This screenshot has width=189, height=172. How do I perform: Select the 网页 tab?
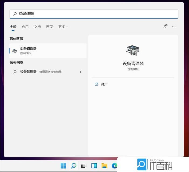coord(50,27)
